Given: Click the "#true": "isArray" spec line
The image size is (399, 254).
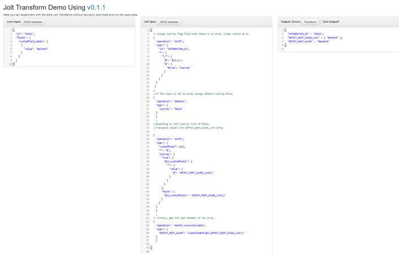Looking at the screenshot, I should pos(179,68).
